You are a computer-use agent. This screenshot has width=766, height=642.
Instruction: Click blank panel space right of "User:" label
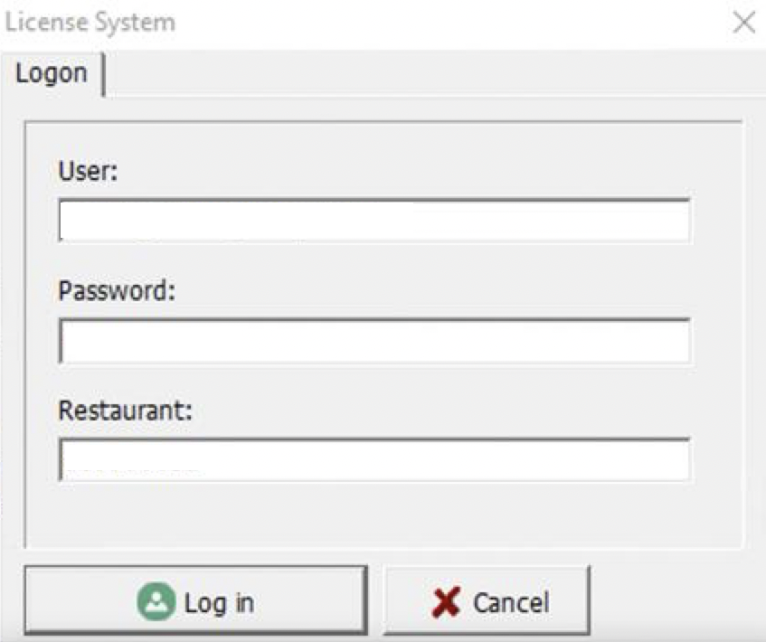[407, 170]
